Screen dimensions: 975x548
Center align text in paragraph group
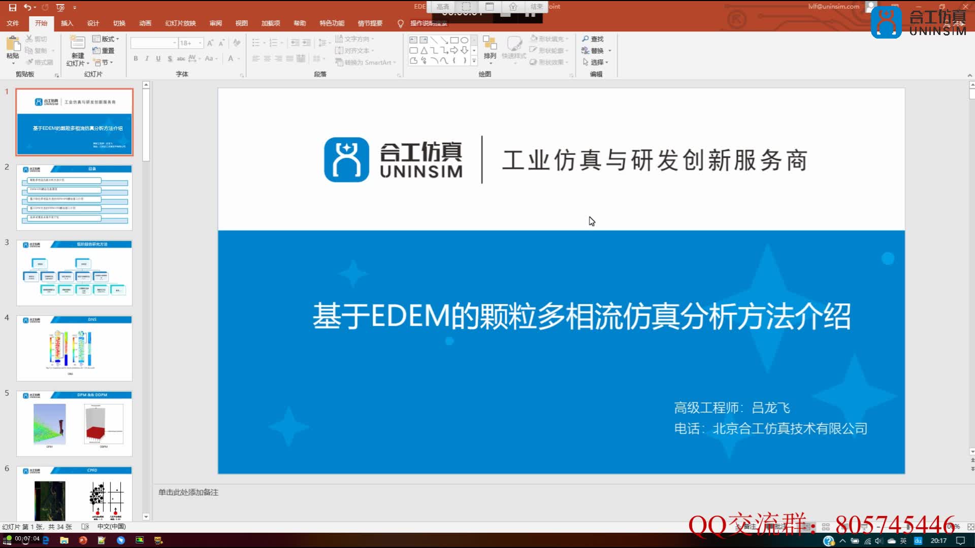coord(267,59)
